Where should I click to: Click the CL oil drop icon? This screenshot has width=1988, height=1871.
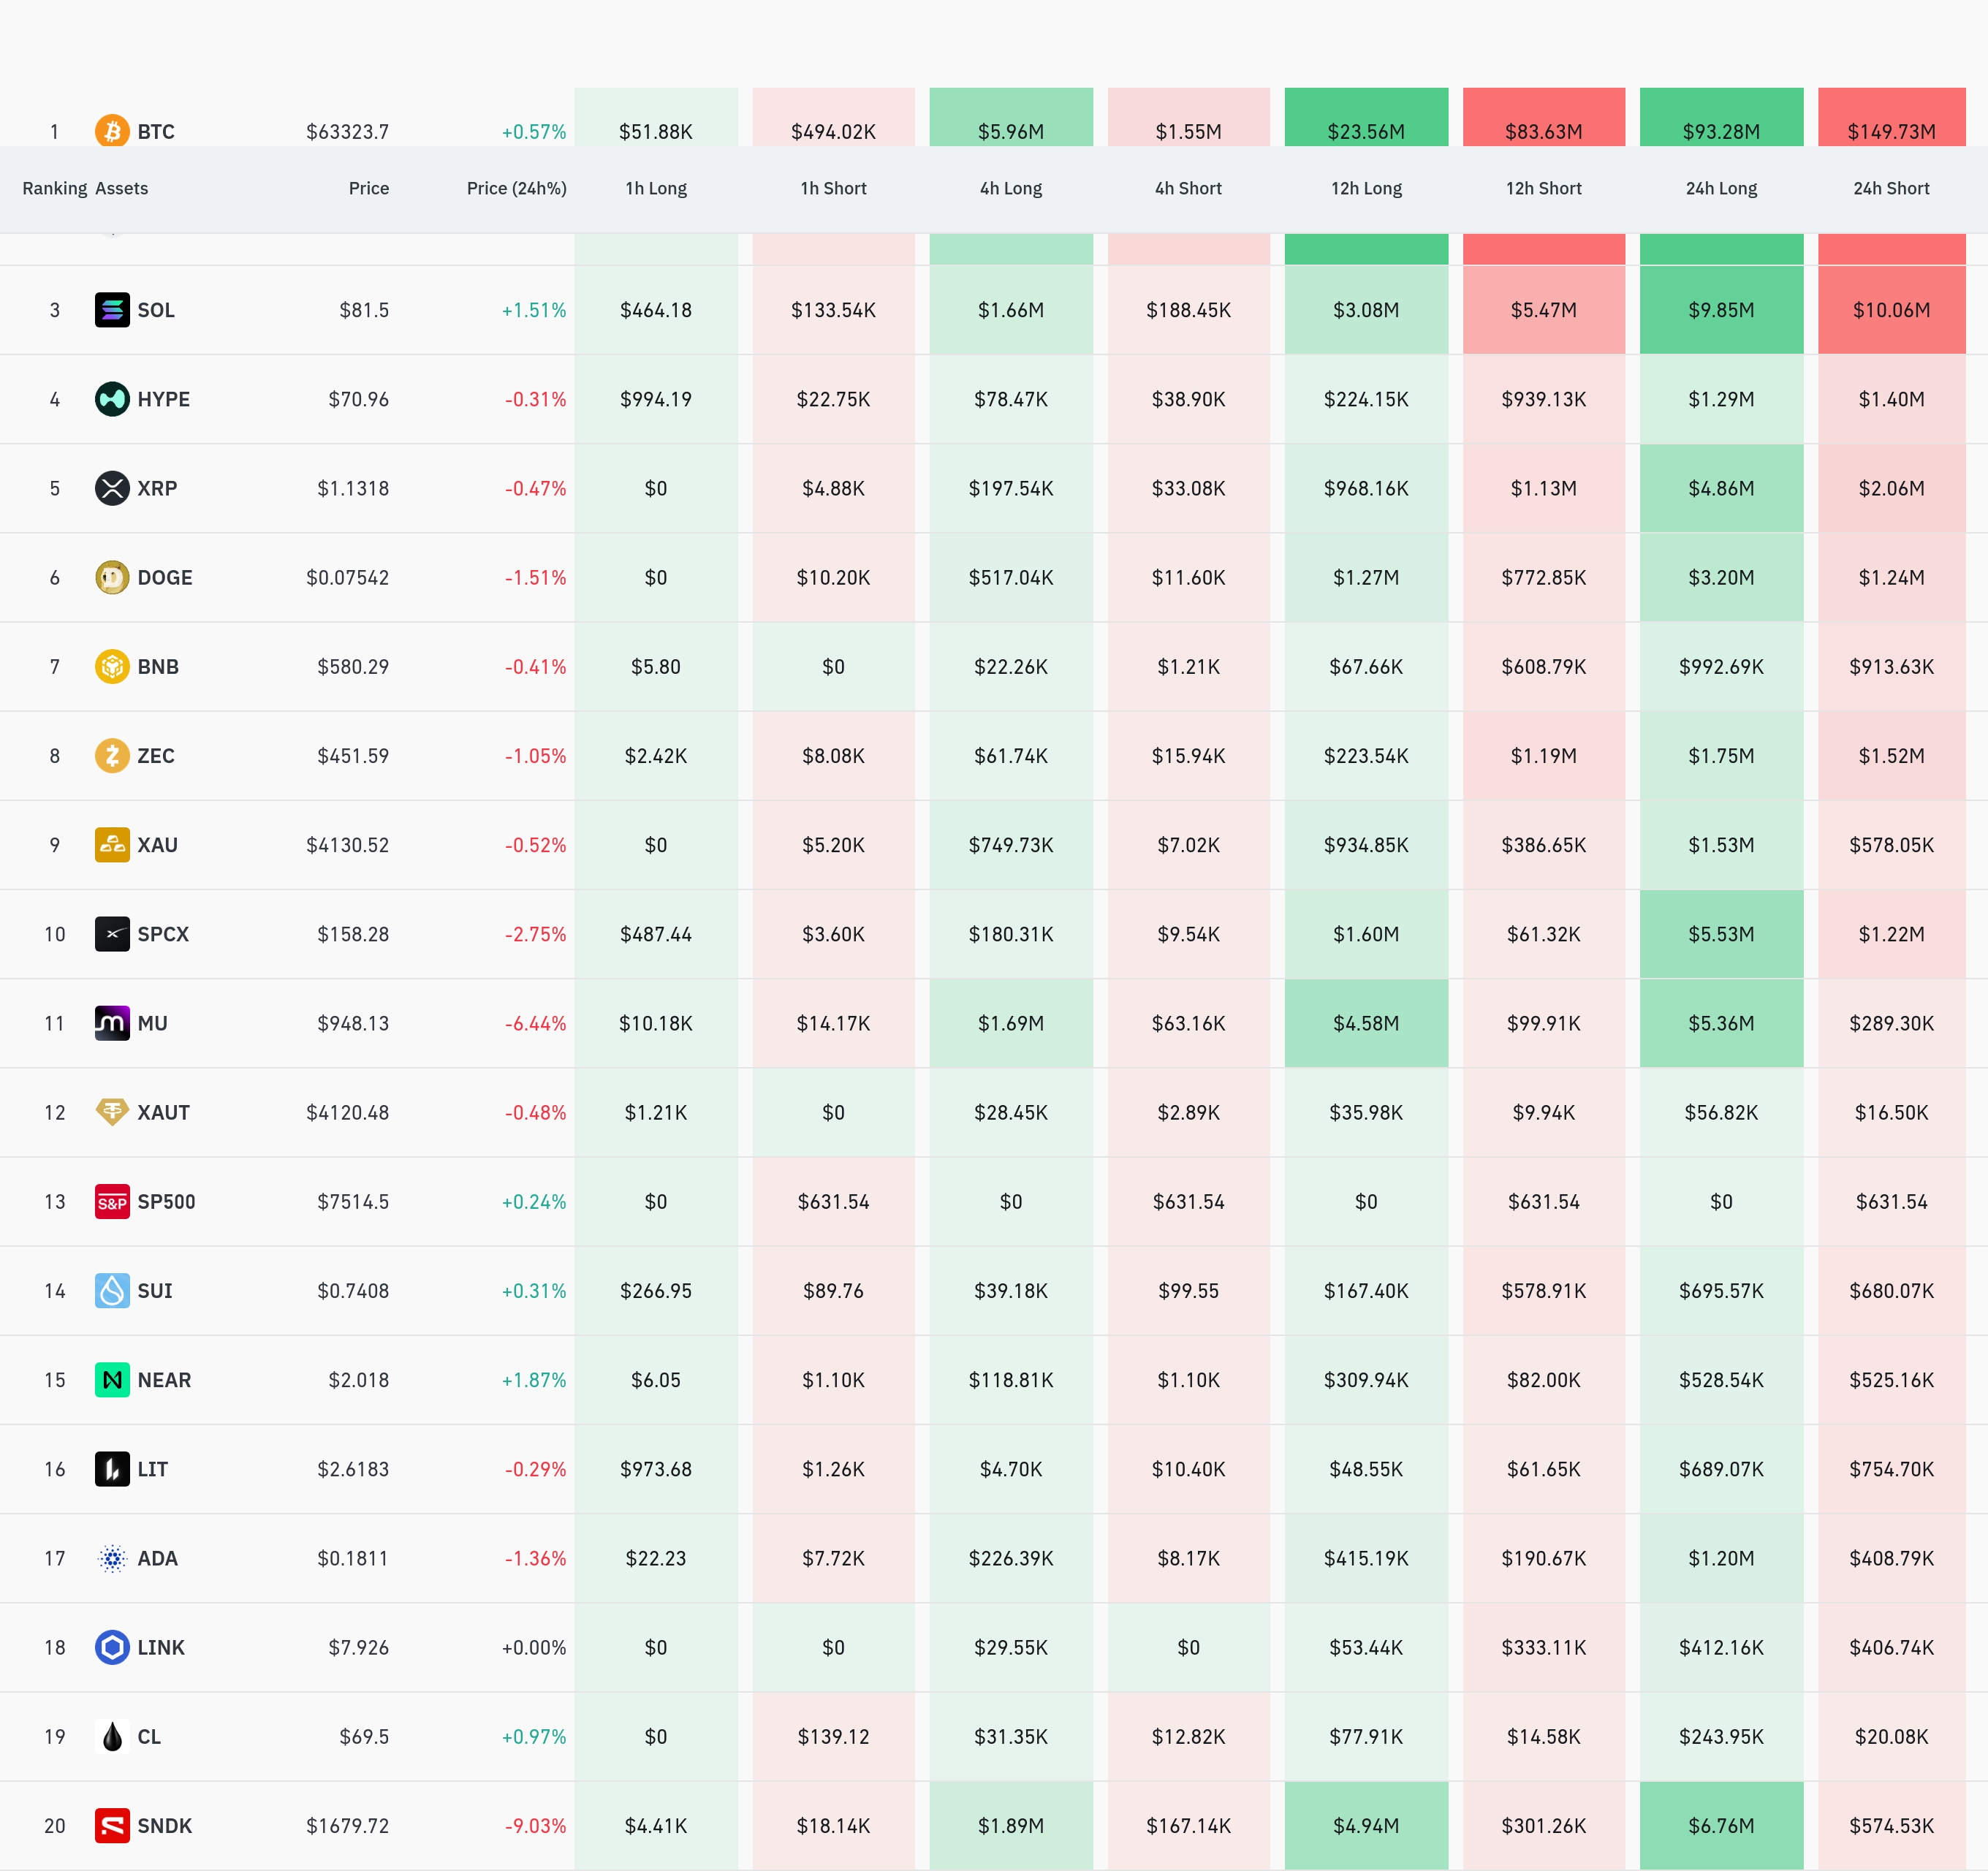point(112,1736)
